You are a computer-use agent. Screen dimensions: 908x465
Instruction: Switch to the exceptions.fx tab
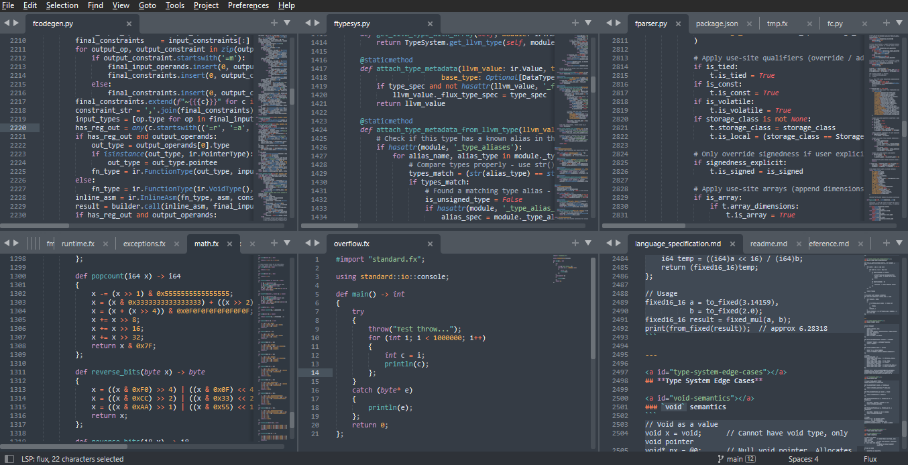(144, 244)
